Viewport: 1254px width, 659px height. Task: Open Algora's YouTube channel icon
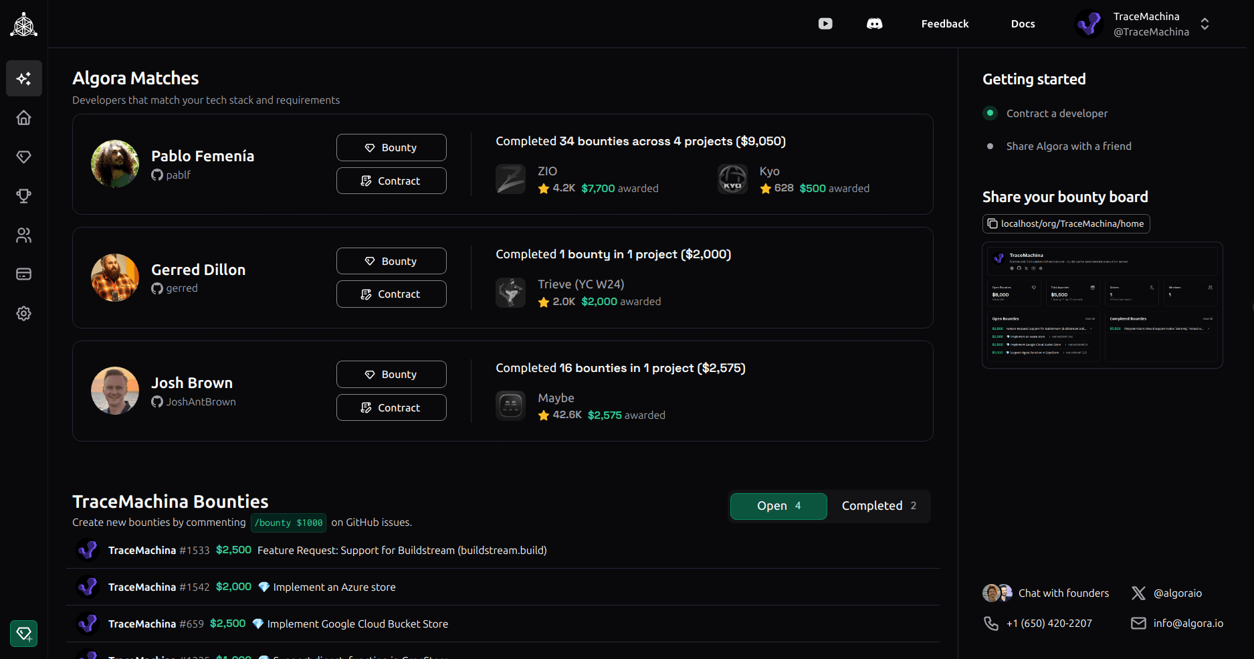825,23
